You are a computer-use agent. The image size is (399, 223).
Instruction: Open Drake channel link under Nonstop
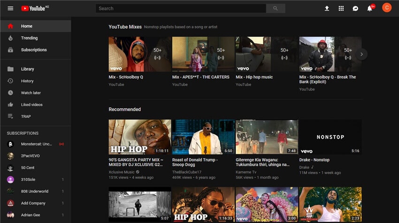pos(304,167)
